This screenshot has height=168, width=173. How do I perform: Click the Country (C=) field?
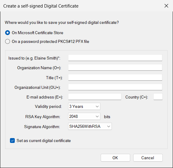[x=158, y=97]
